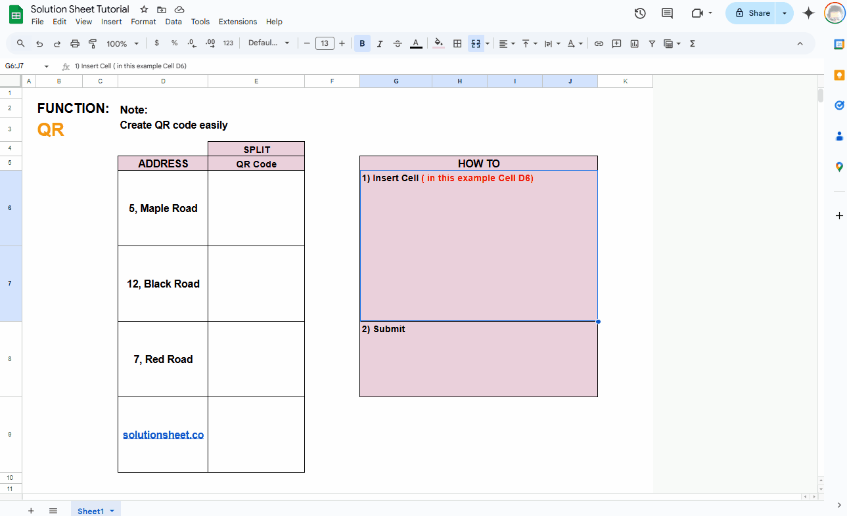
Task: Open horizontal align dropdown
Action: (x=507, y=43)
